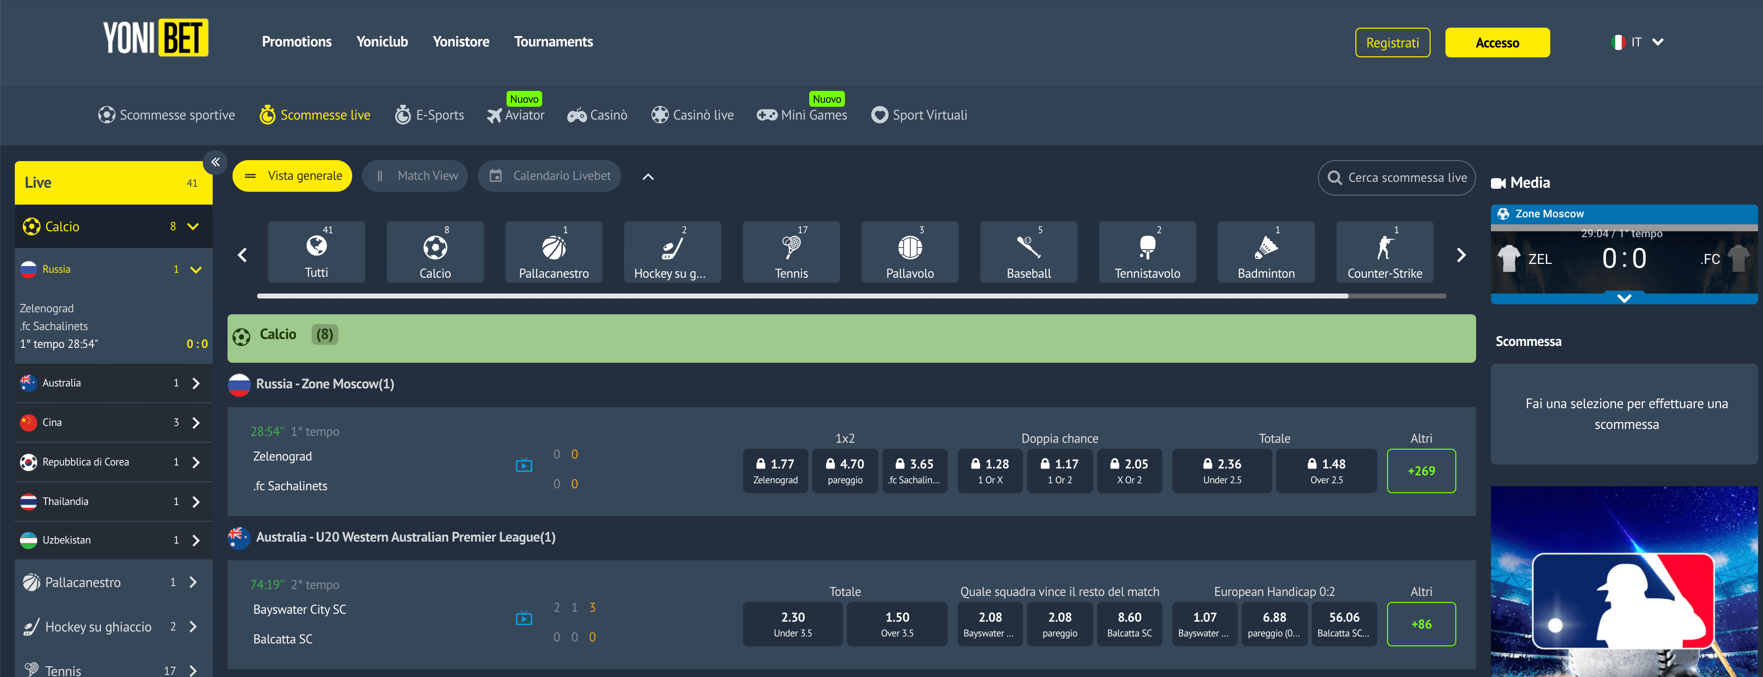Click the Registrati button
1763x677 pixels.
point(1393,42)
